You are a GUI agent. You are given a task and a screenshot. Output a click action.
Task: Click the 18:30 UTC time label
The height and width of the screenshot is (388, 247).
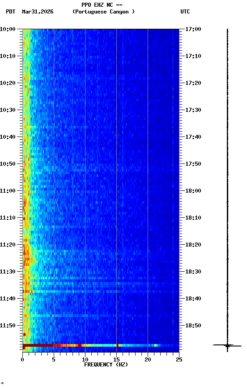193,272
